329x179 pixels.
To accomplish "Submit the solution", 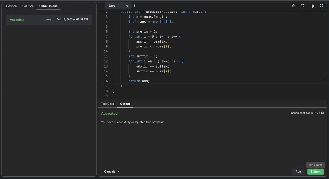I will tap(315, 171).
